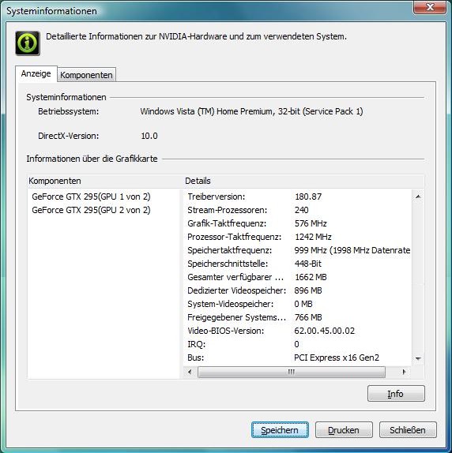The width and height of the screenshot is (452, 453).
Task: Click the Grafik-Taktfrequenz label
Action: (227, 223)
